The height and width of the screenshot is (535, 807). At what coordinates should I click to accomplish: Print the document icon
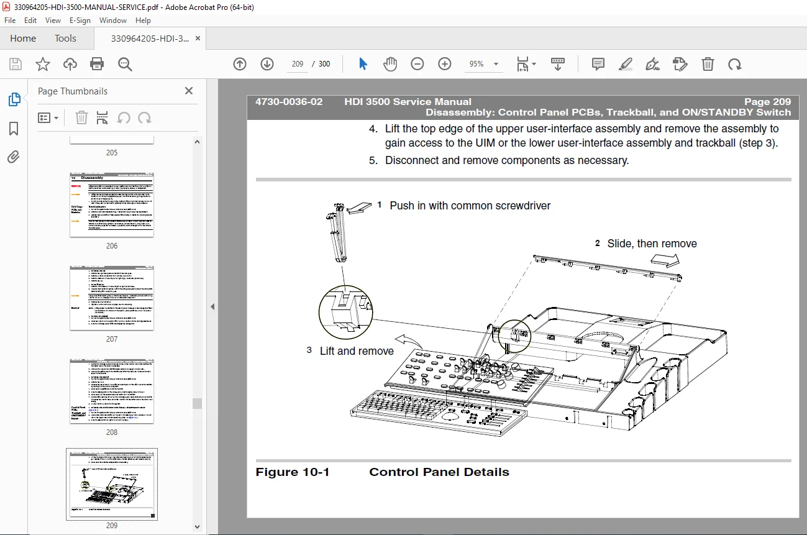point(97,64)
